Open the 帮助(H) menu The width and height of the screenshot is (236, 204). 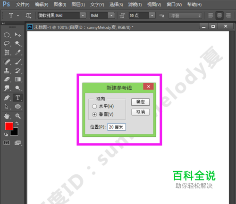tap(194, 5)
